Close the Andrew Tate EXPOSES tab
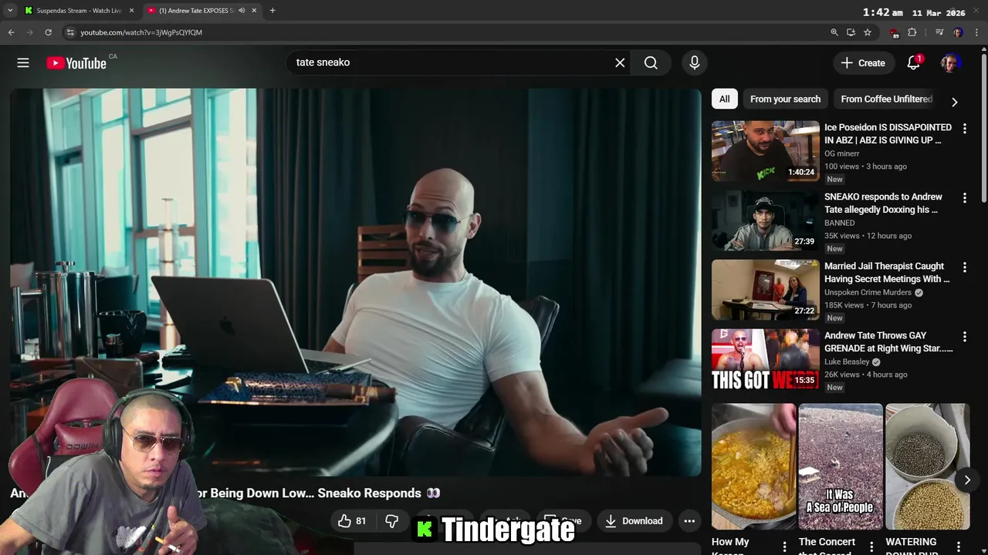988x555 pixels. 254,11
